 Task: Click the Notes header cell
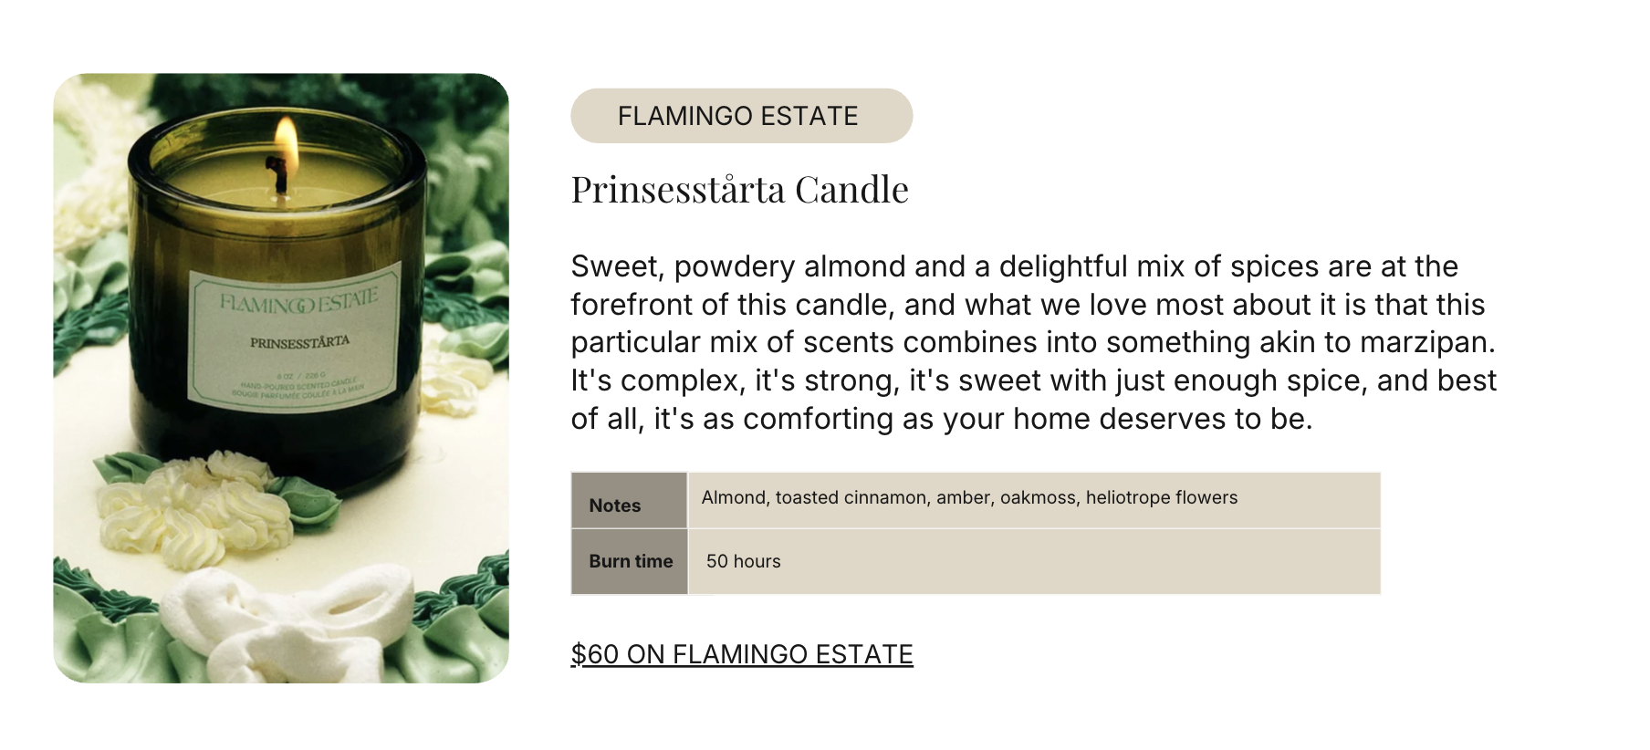click(629, 500)
